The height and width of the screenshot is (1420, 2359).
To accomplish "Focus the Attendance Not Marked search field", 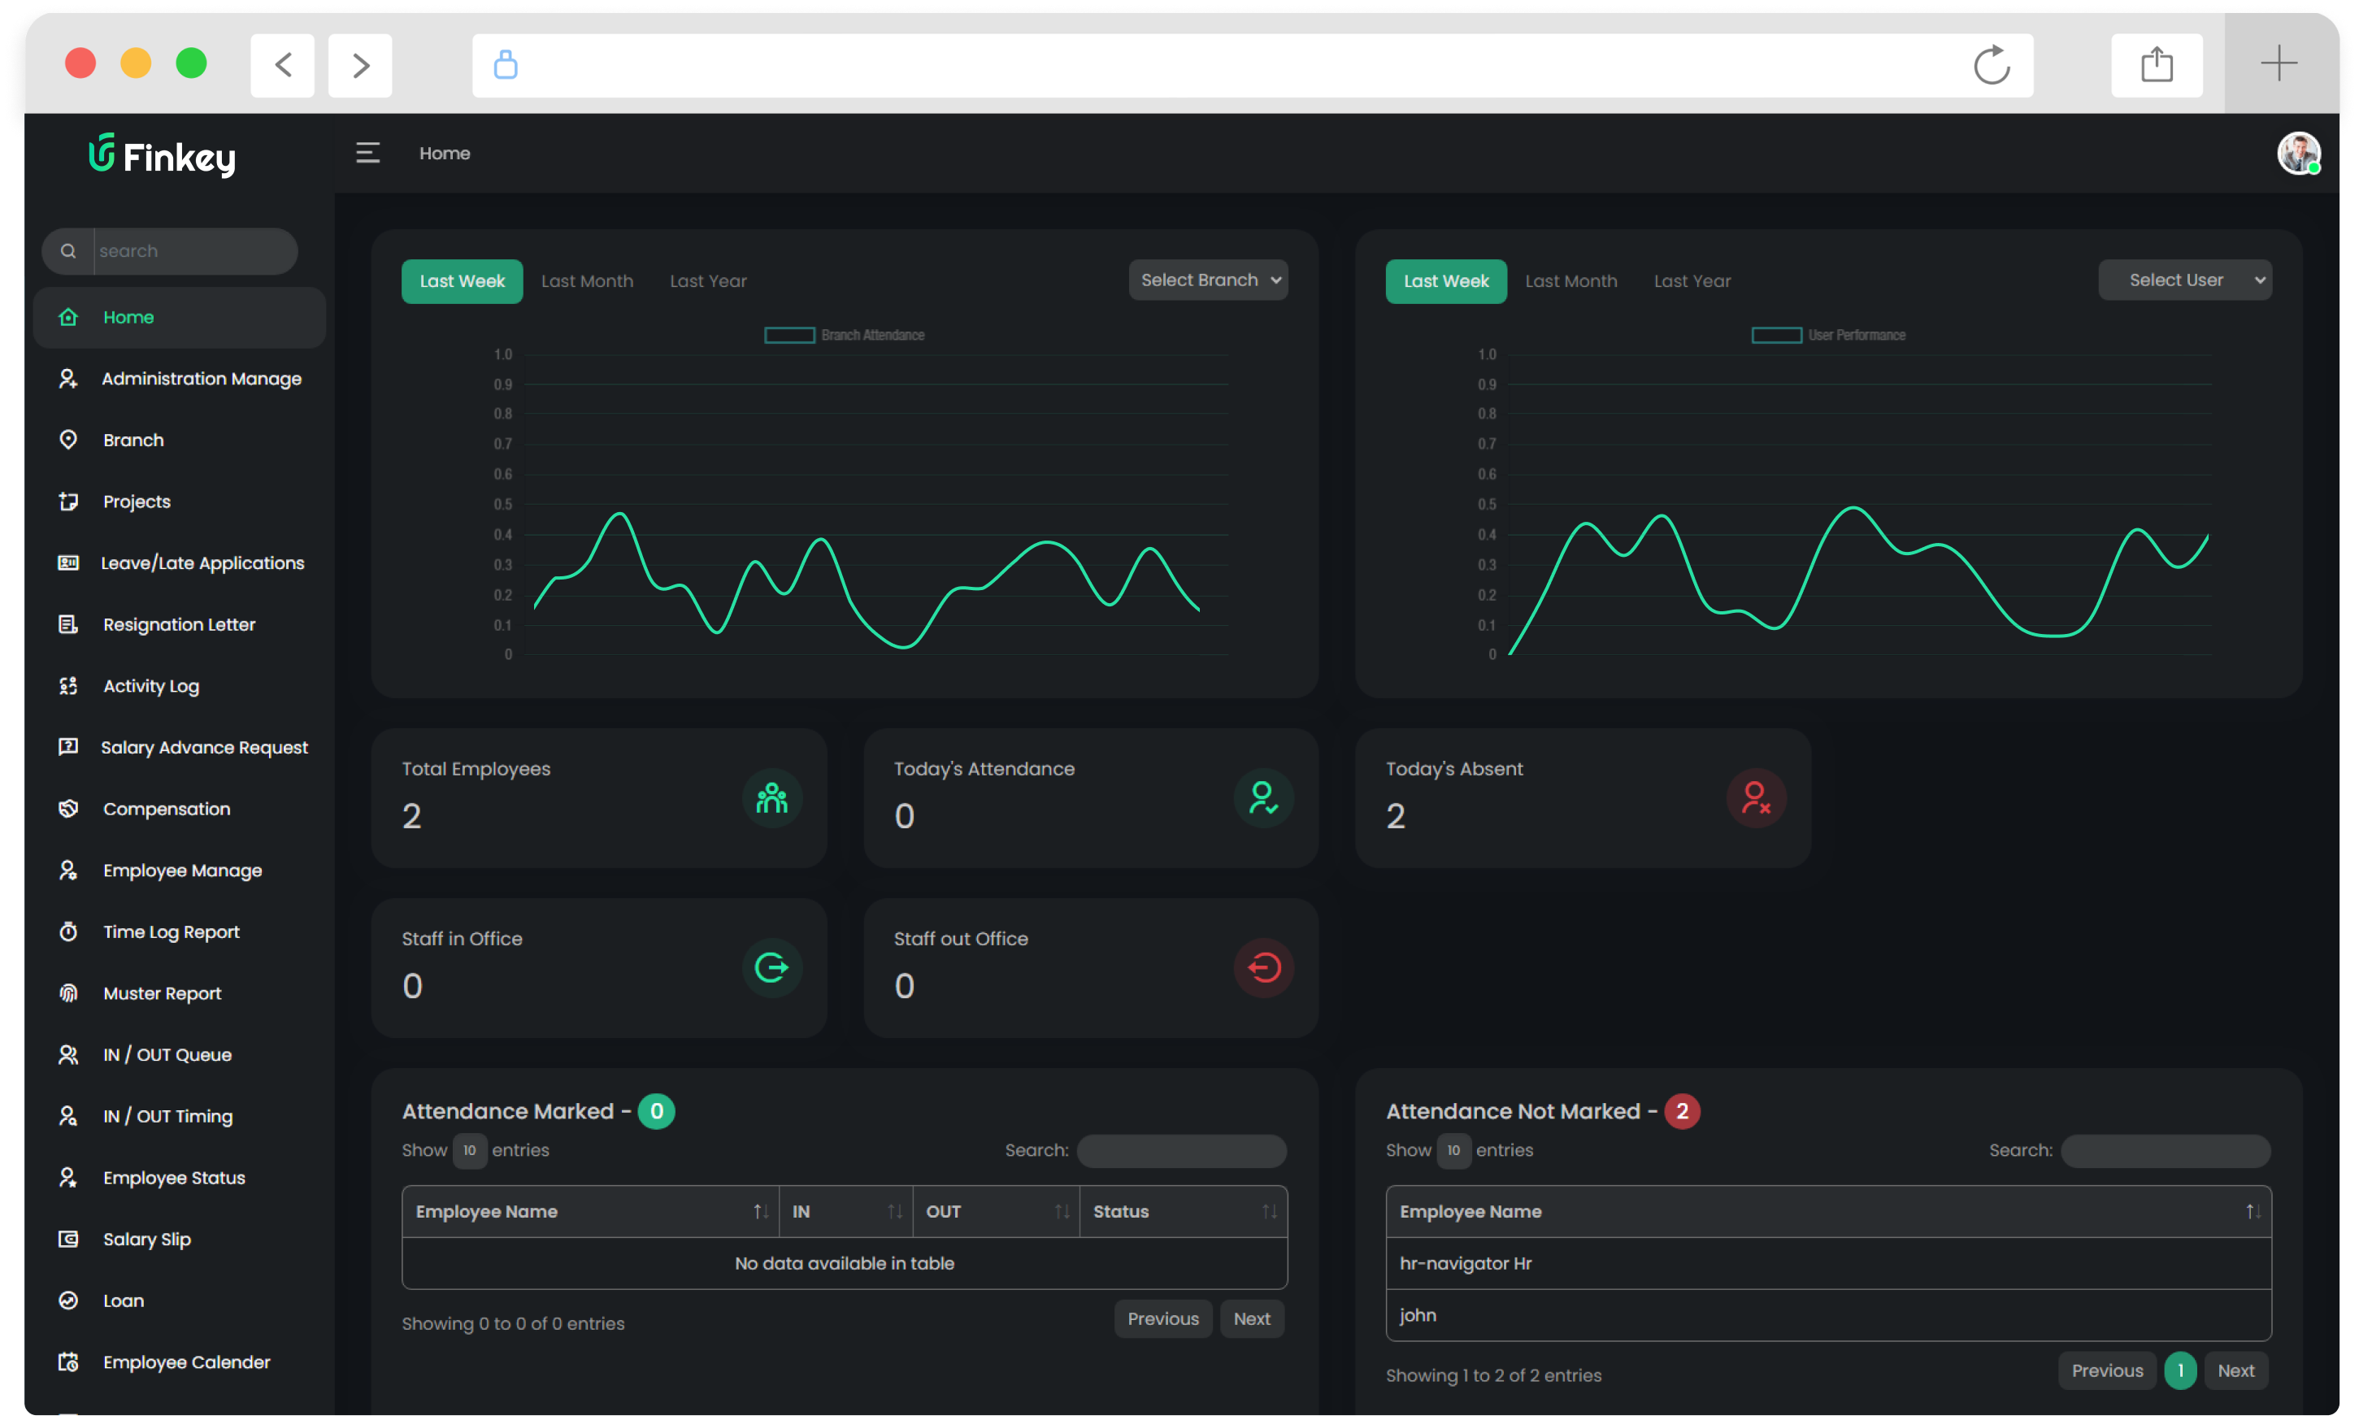I will pyautogui.click(x=2165, y=1150).
